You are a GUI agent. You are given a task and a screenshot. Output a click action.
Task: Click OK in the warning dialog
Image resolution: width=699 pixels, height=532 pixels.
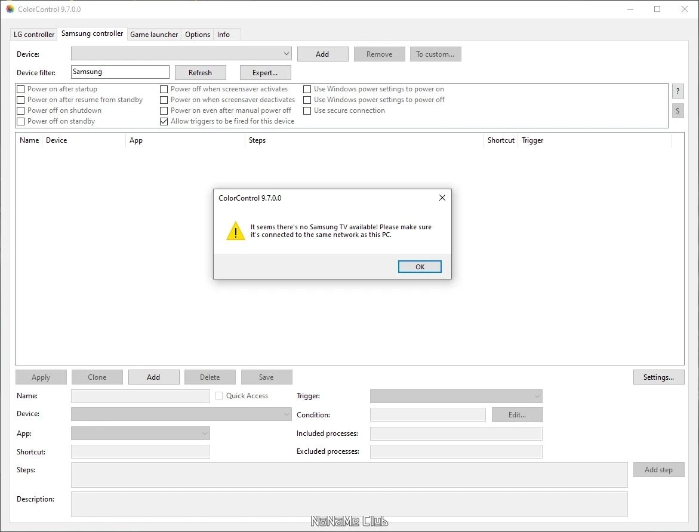point(420,267)
